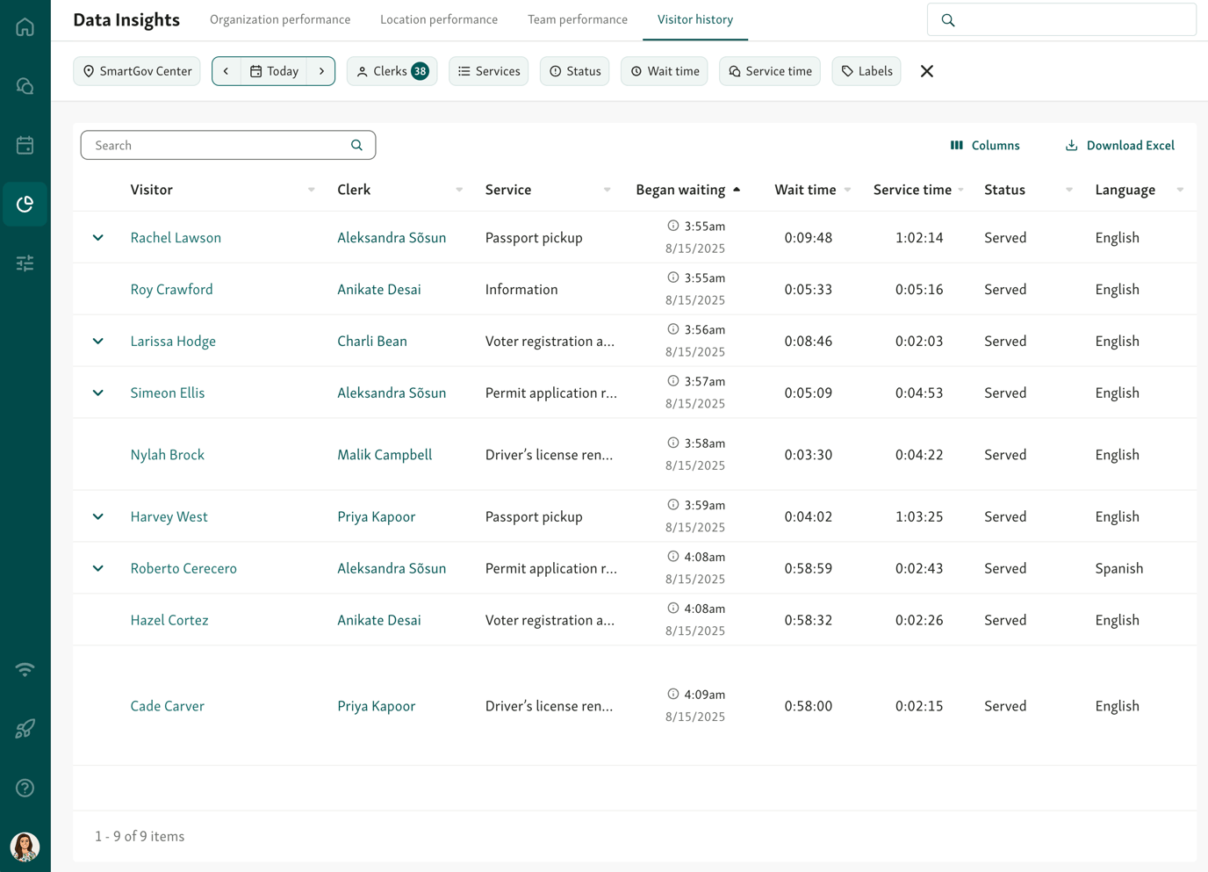Screen dimensions: 1208x872
Task: Click the wifi status icon in the sidebar
Action: click(25, 668)
